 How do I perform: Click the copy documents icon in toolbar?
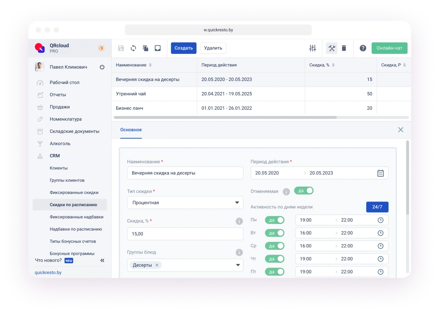point(146,48)
